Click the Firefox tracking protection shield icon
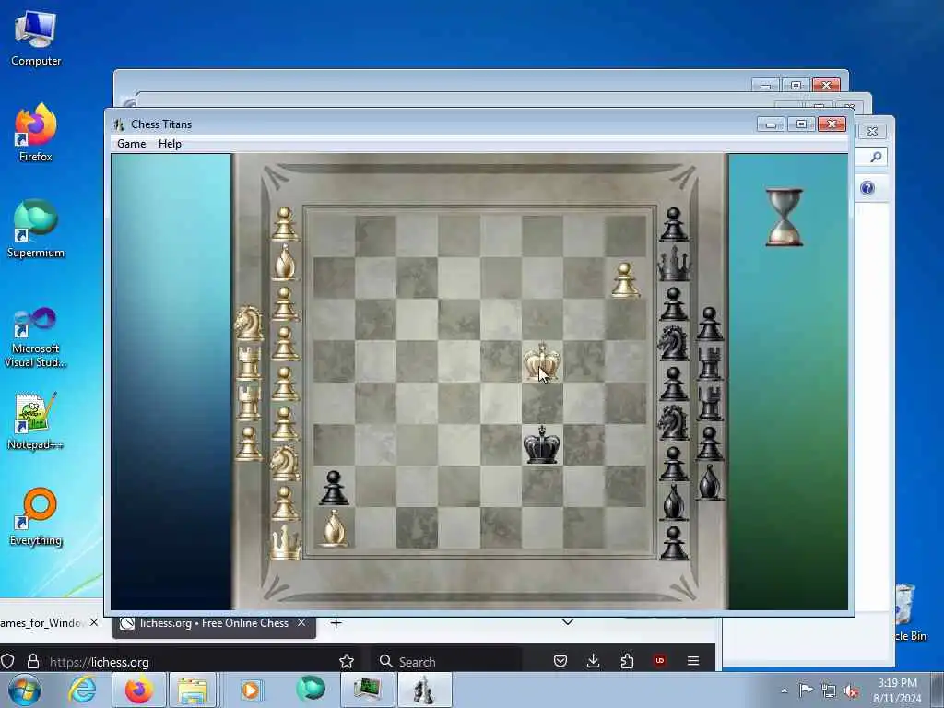This screenshot has width=944, height=708. pyautogui.click(x=7, y=661)
